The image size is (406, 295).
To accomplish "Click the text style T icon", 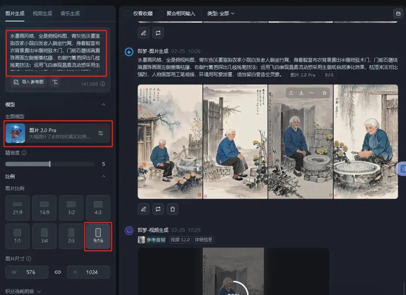I will tap(55, 82).
